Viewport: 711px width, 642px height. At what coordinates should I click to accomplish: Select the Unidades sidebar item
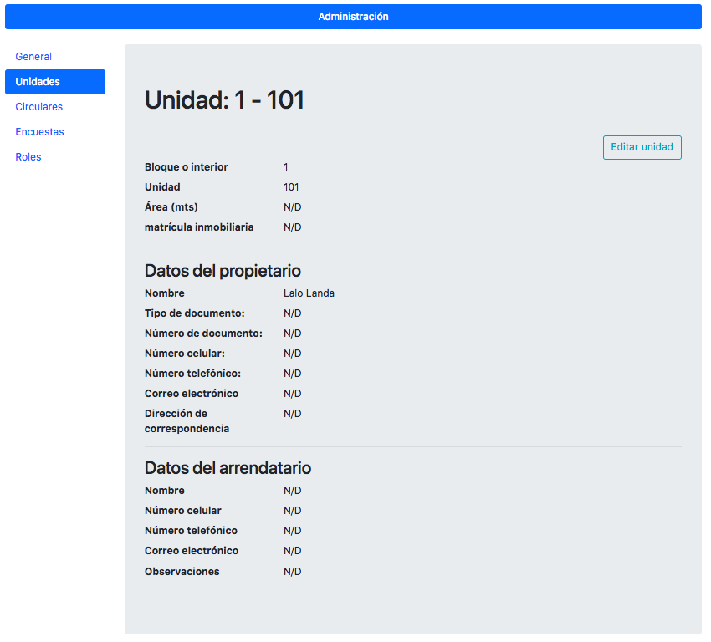(x=55, y=82)
